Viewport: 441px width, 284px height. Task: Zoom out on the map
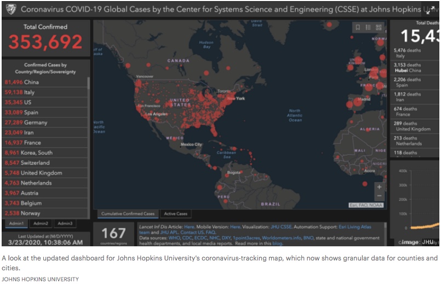(379, 197)
